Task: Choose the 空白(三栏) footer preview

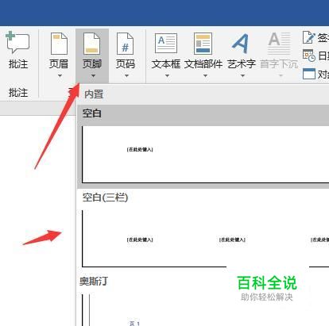Action: [x=205, y=239]
